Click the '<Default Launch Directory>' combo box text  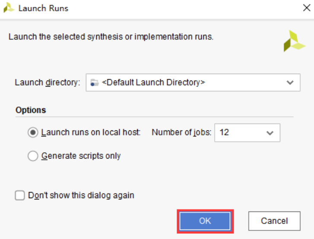click(x=153, y=83)
